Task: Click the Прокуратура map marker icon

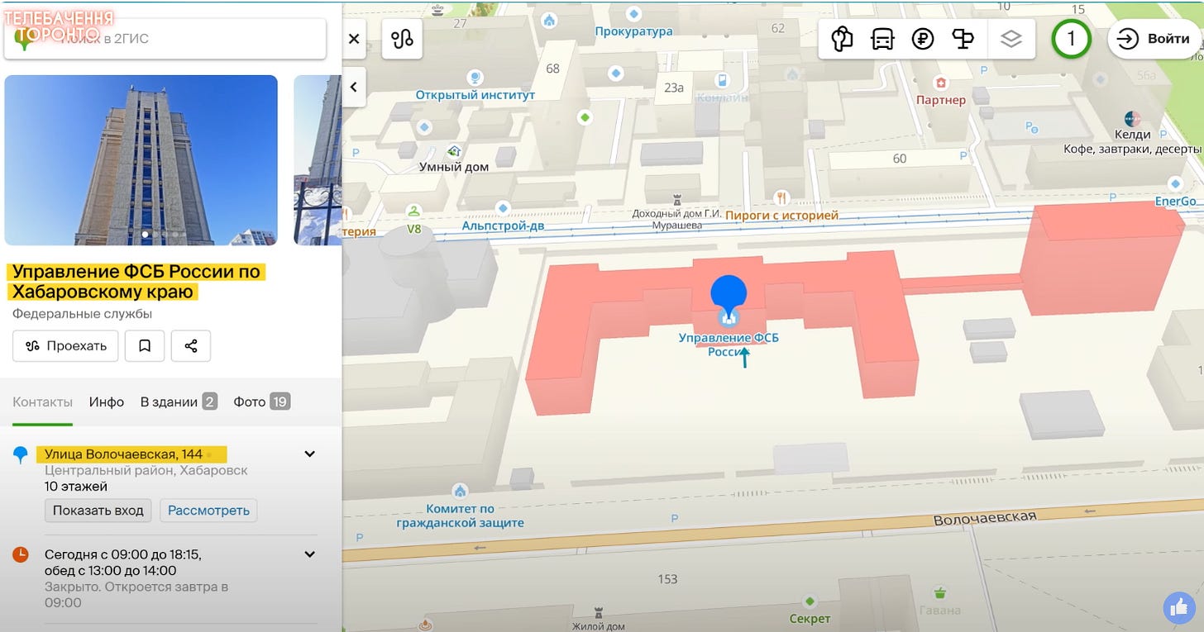Action: [x=634, y=15]
